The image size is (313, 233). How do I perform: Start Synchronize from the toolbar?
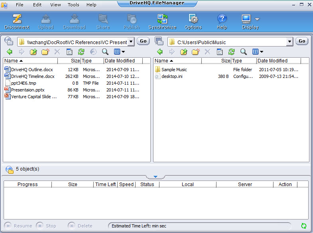pyautogui.click(x=162, y=21)
